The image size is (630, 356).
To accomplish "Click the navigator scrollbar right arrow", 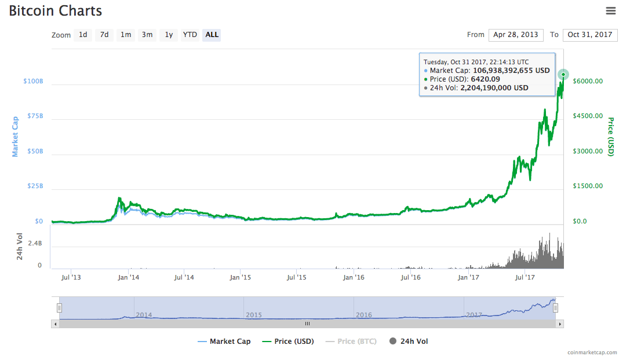I will coord(559,324).
